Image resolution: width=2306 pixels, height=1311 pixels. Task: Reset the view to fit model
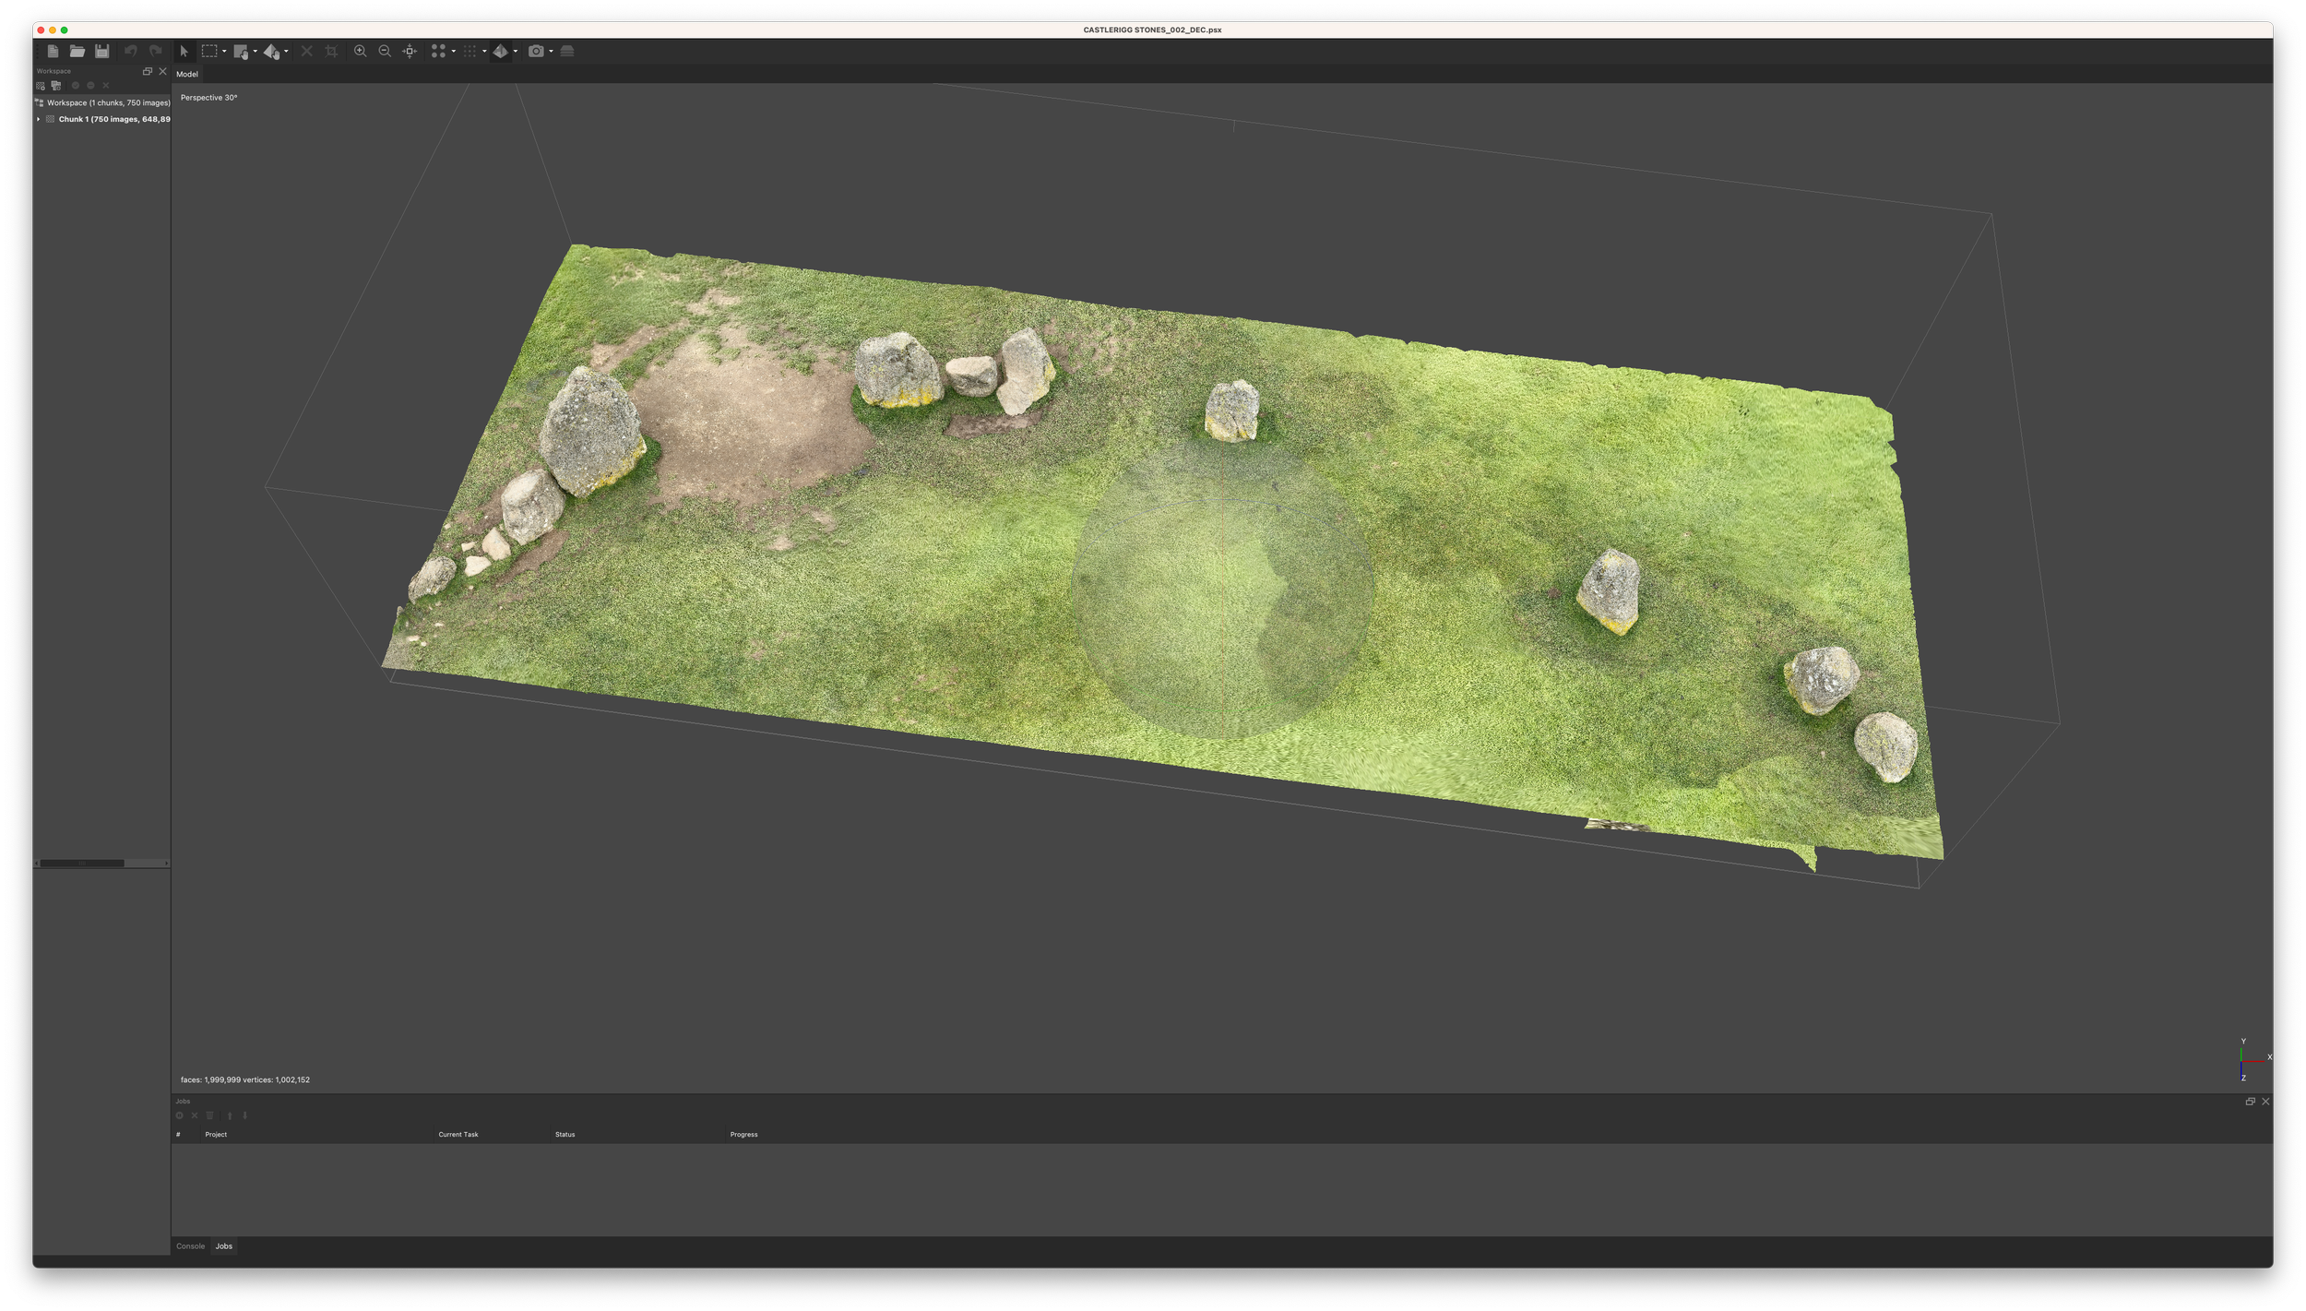pos(410,52)
